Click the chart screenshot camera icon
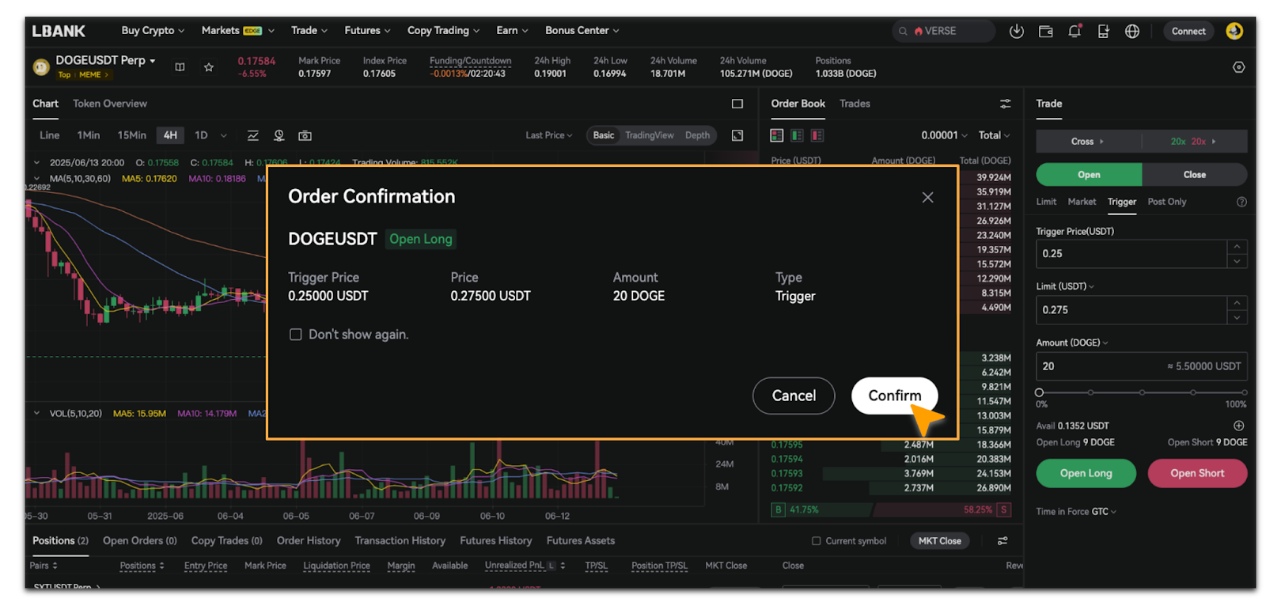 click(x=305, y=135)
